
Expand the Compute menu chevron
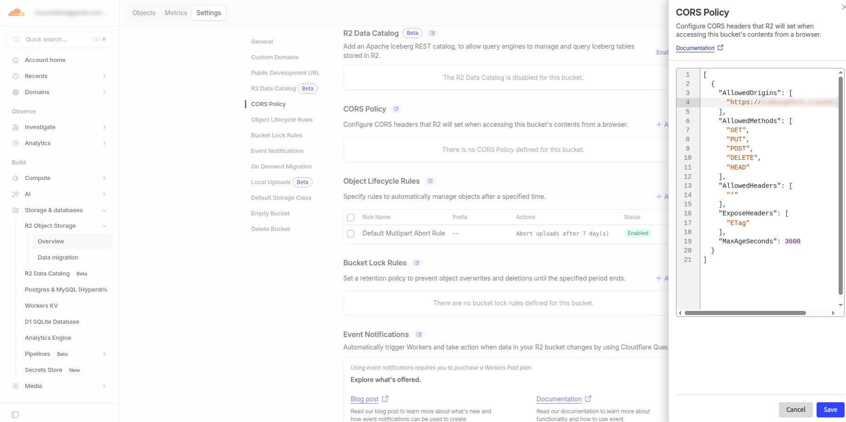coord(104,178)
